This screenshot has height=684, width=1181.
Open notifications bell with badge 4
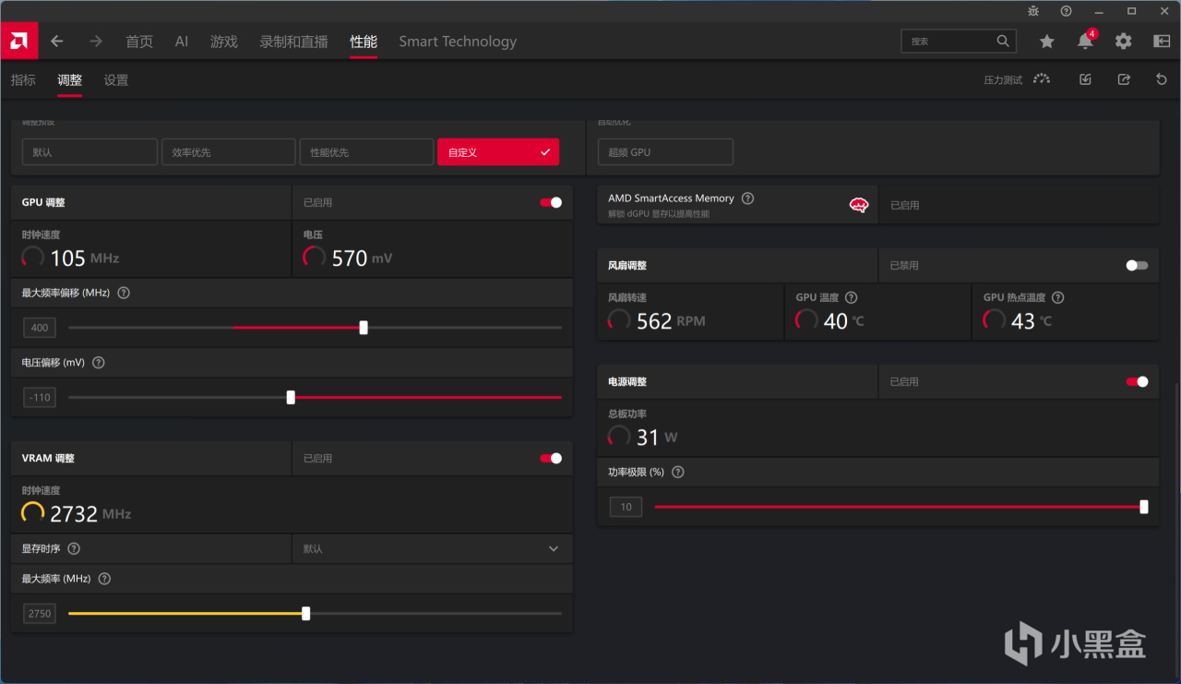click(1086, 41)
